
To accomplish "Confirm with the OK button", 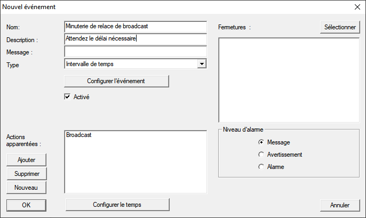I will (x=26, y=205).
